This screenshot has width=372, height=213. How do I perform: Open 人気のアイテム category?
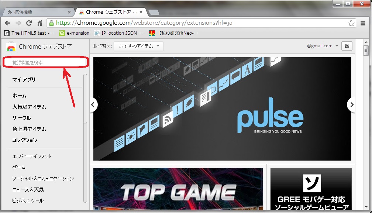pos(29,107)
